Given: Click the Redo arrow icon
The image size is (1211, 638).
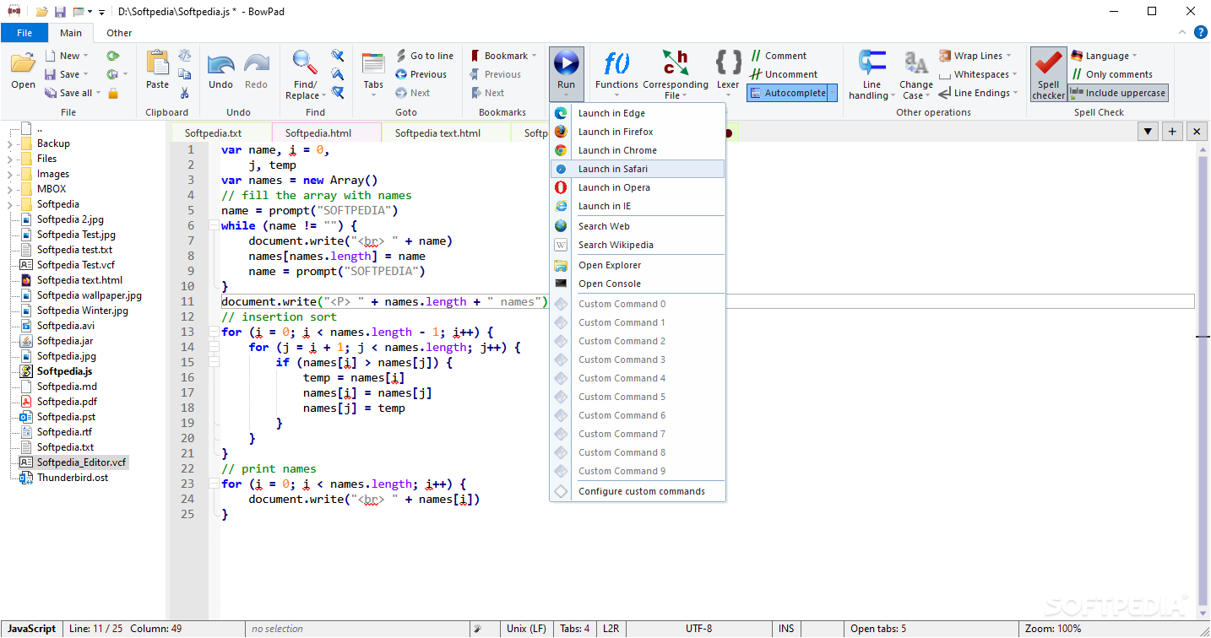Looking at the screenshot, I should [x=256, y=63].
